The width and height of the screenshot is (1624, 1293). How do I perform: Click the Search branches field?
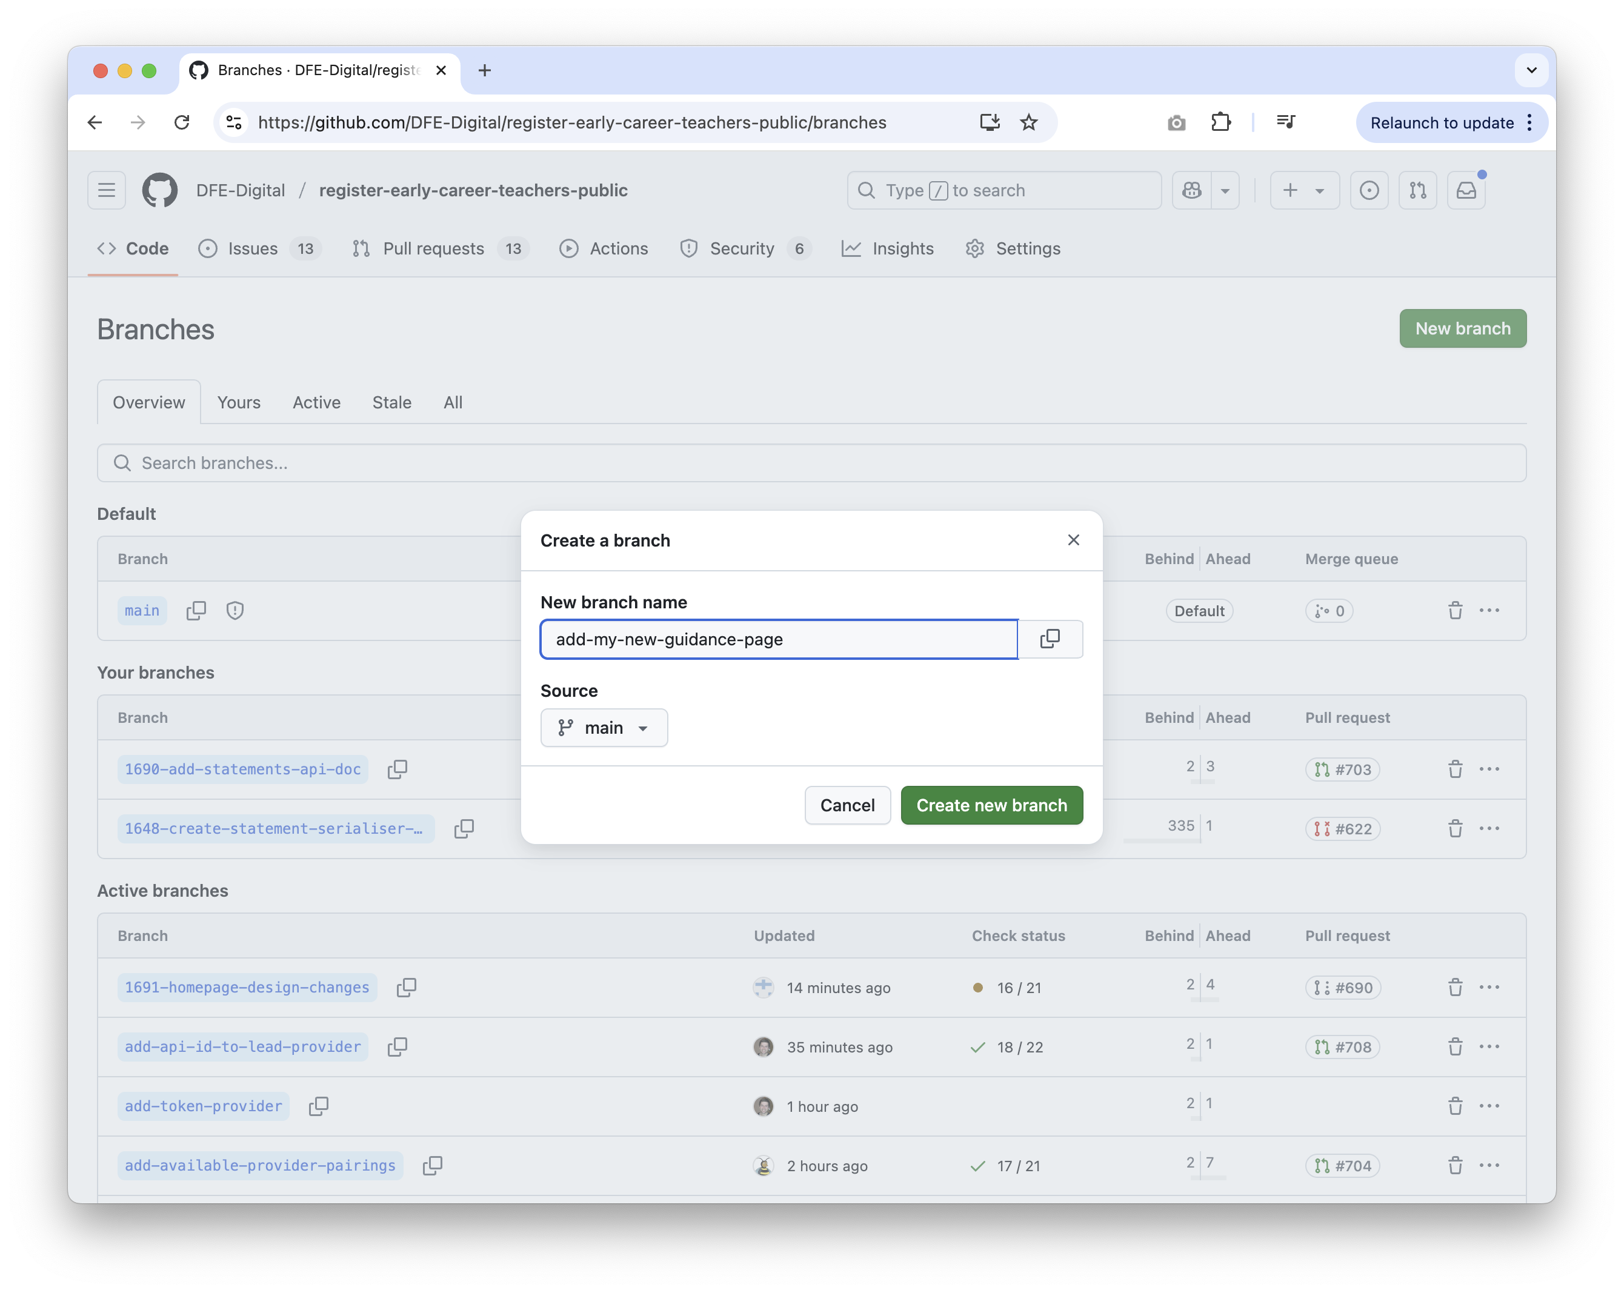811,463
